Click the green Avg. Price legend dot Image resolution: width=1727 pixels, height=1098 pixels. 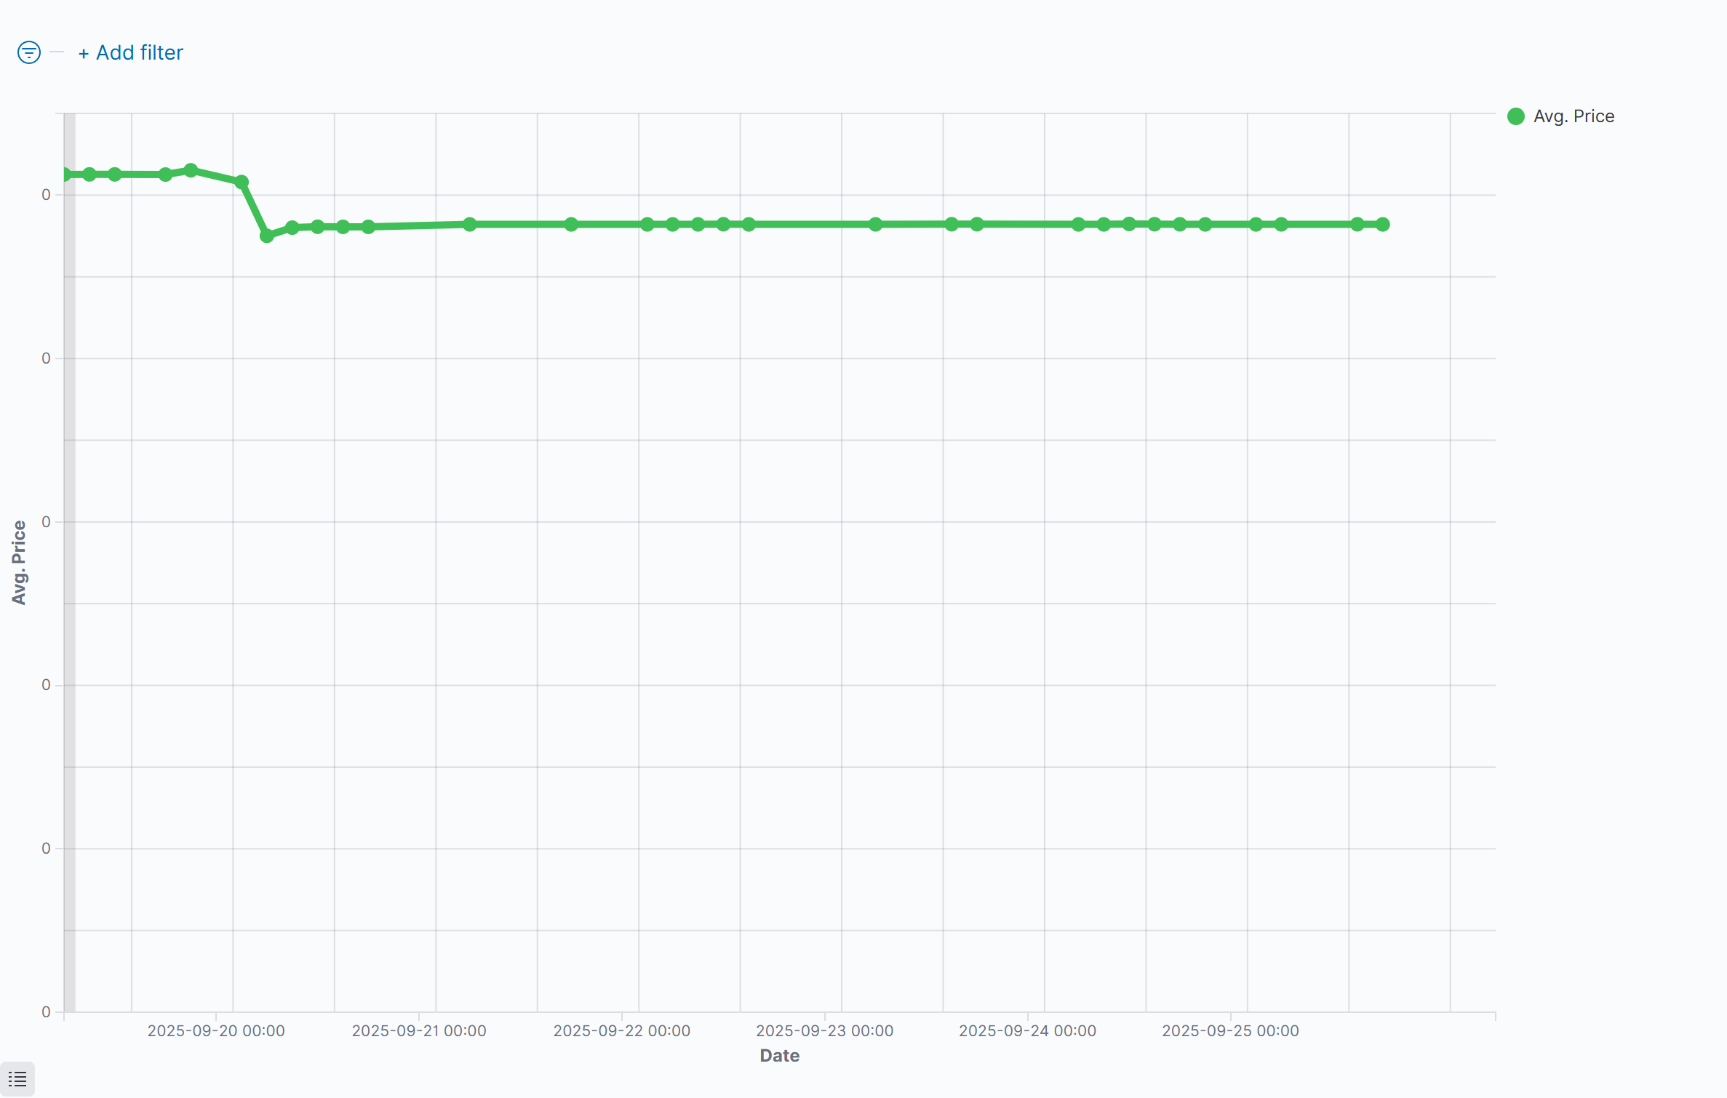(1516, 116)
